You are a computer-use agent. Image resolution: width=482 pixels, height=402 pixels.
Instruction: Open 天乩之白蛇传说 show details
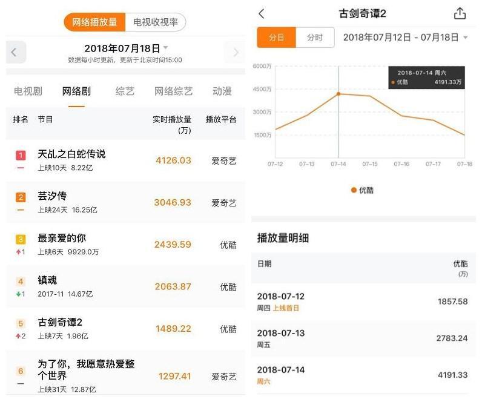126,160
